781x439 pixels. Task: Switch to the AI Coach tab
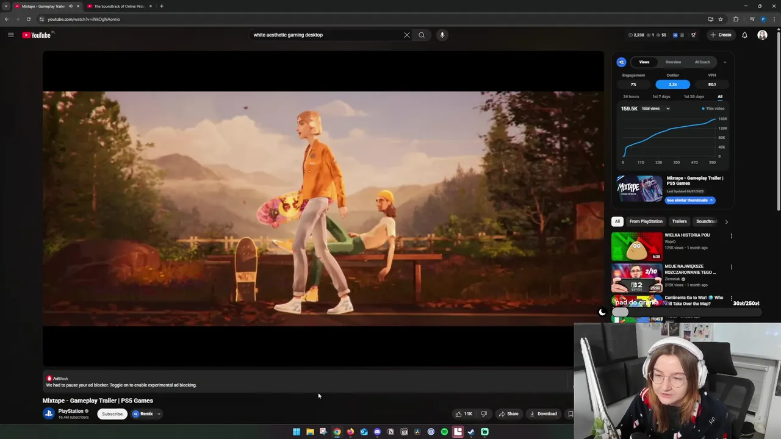tap(702, 62)
